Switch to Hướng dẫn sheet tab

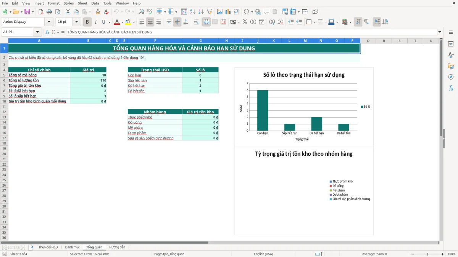pos(117,247)
